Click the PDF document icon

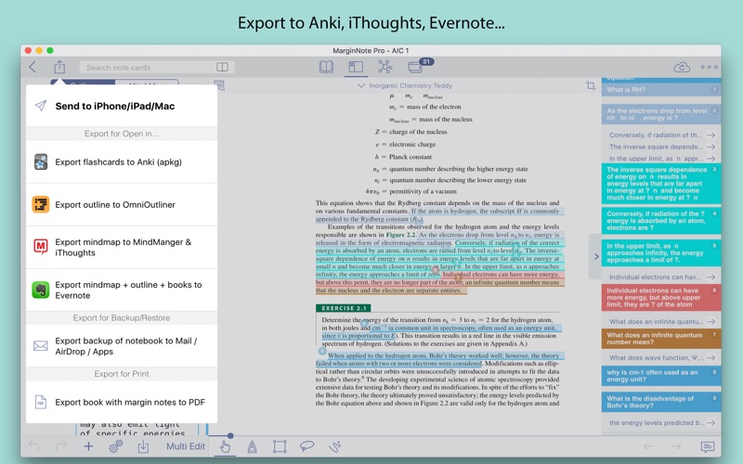(x=41, y=402)
